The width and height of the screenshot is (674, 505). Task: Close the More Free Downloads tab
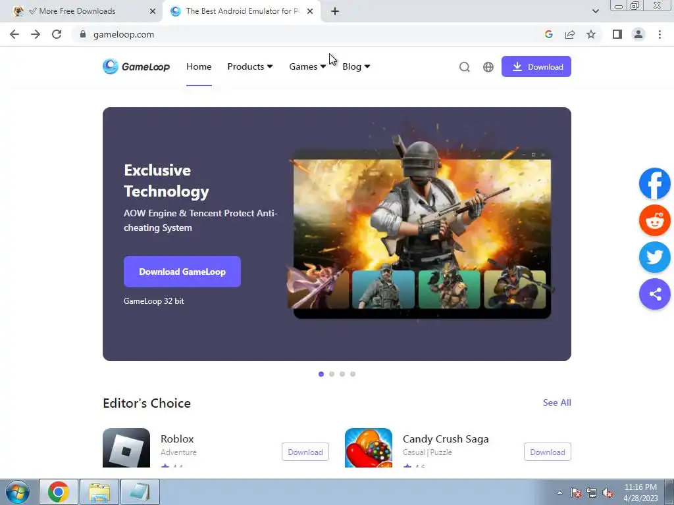click(x=153, y=11)
